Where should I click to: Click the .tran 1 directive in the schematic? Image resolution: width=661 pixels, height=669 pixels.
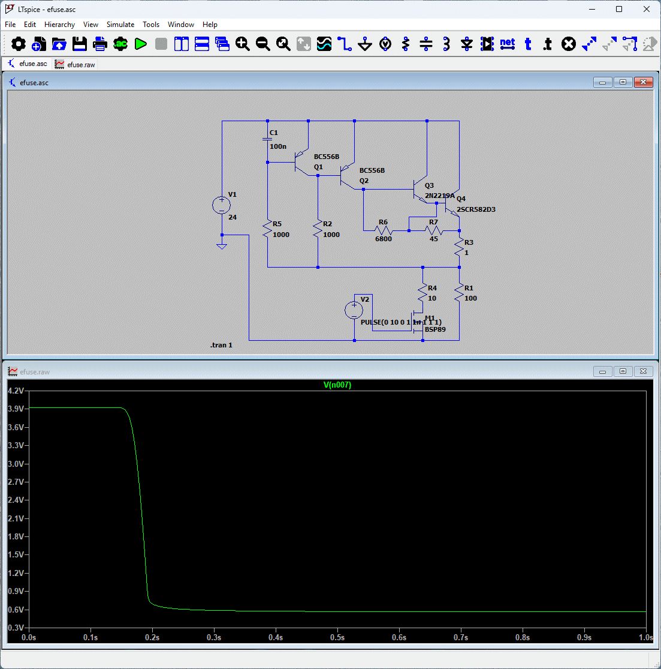[221, 346]
